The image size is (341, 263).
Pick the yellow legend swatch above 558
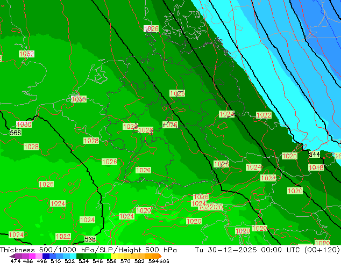coord(114,256)
